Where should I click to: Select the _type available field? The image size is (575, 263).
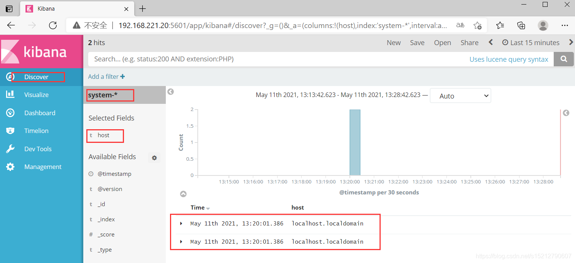tap(105, 250)
